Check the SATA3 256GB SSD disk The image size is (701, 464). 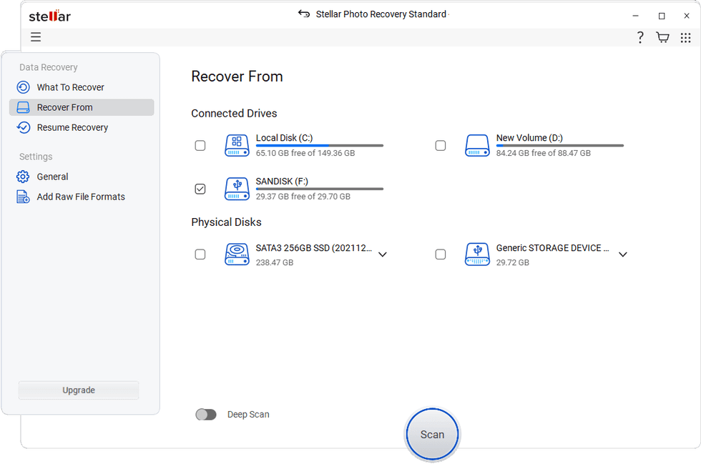coord(200,254)
